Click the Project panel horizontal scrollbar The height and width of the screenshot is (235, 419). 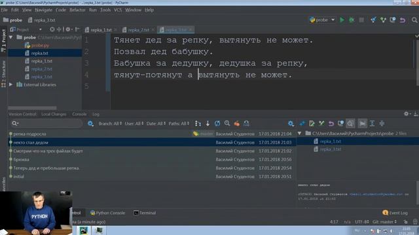point(32,108)
